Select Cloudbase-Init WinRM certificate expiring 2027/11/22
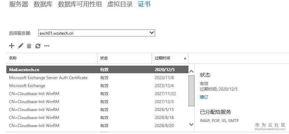Screen dimensions: 289x134 pos(97,94)
